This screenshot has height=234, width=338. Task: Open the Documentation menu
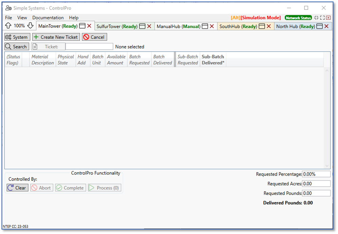(48, 18)
